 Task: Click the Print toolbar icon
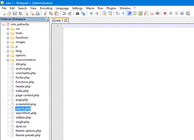[x=38, y=14]
